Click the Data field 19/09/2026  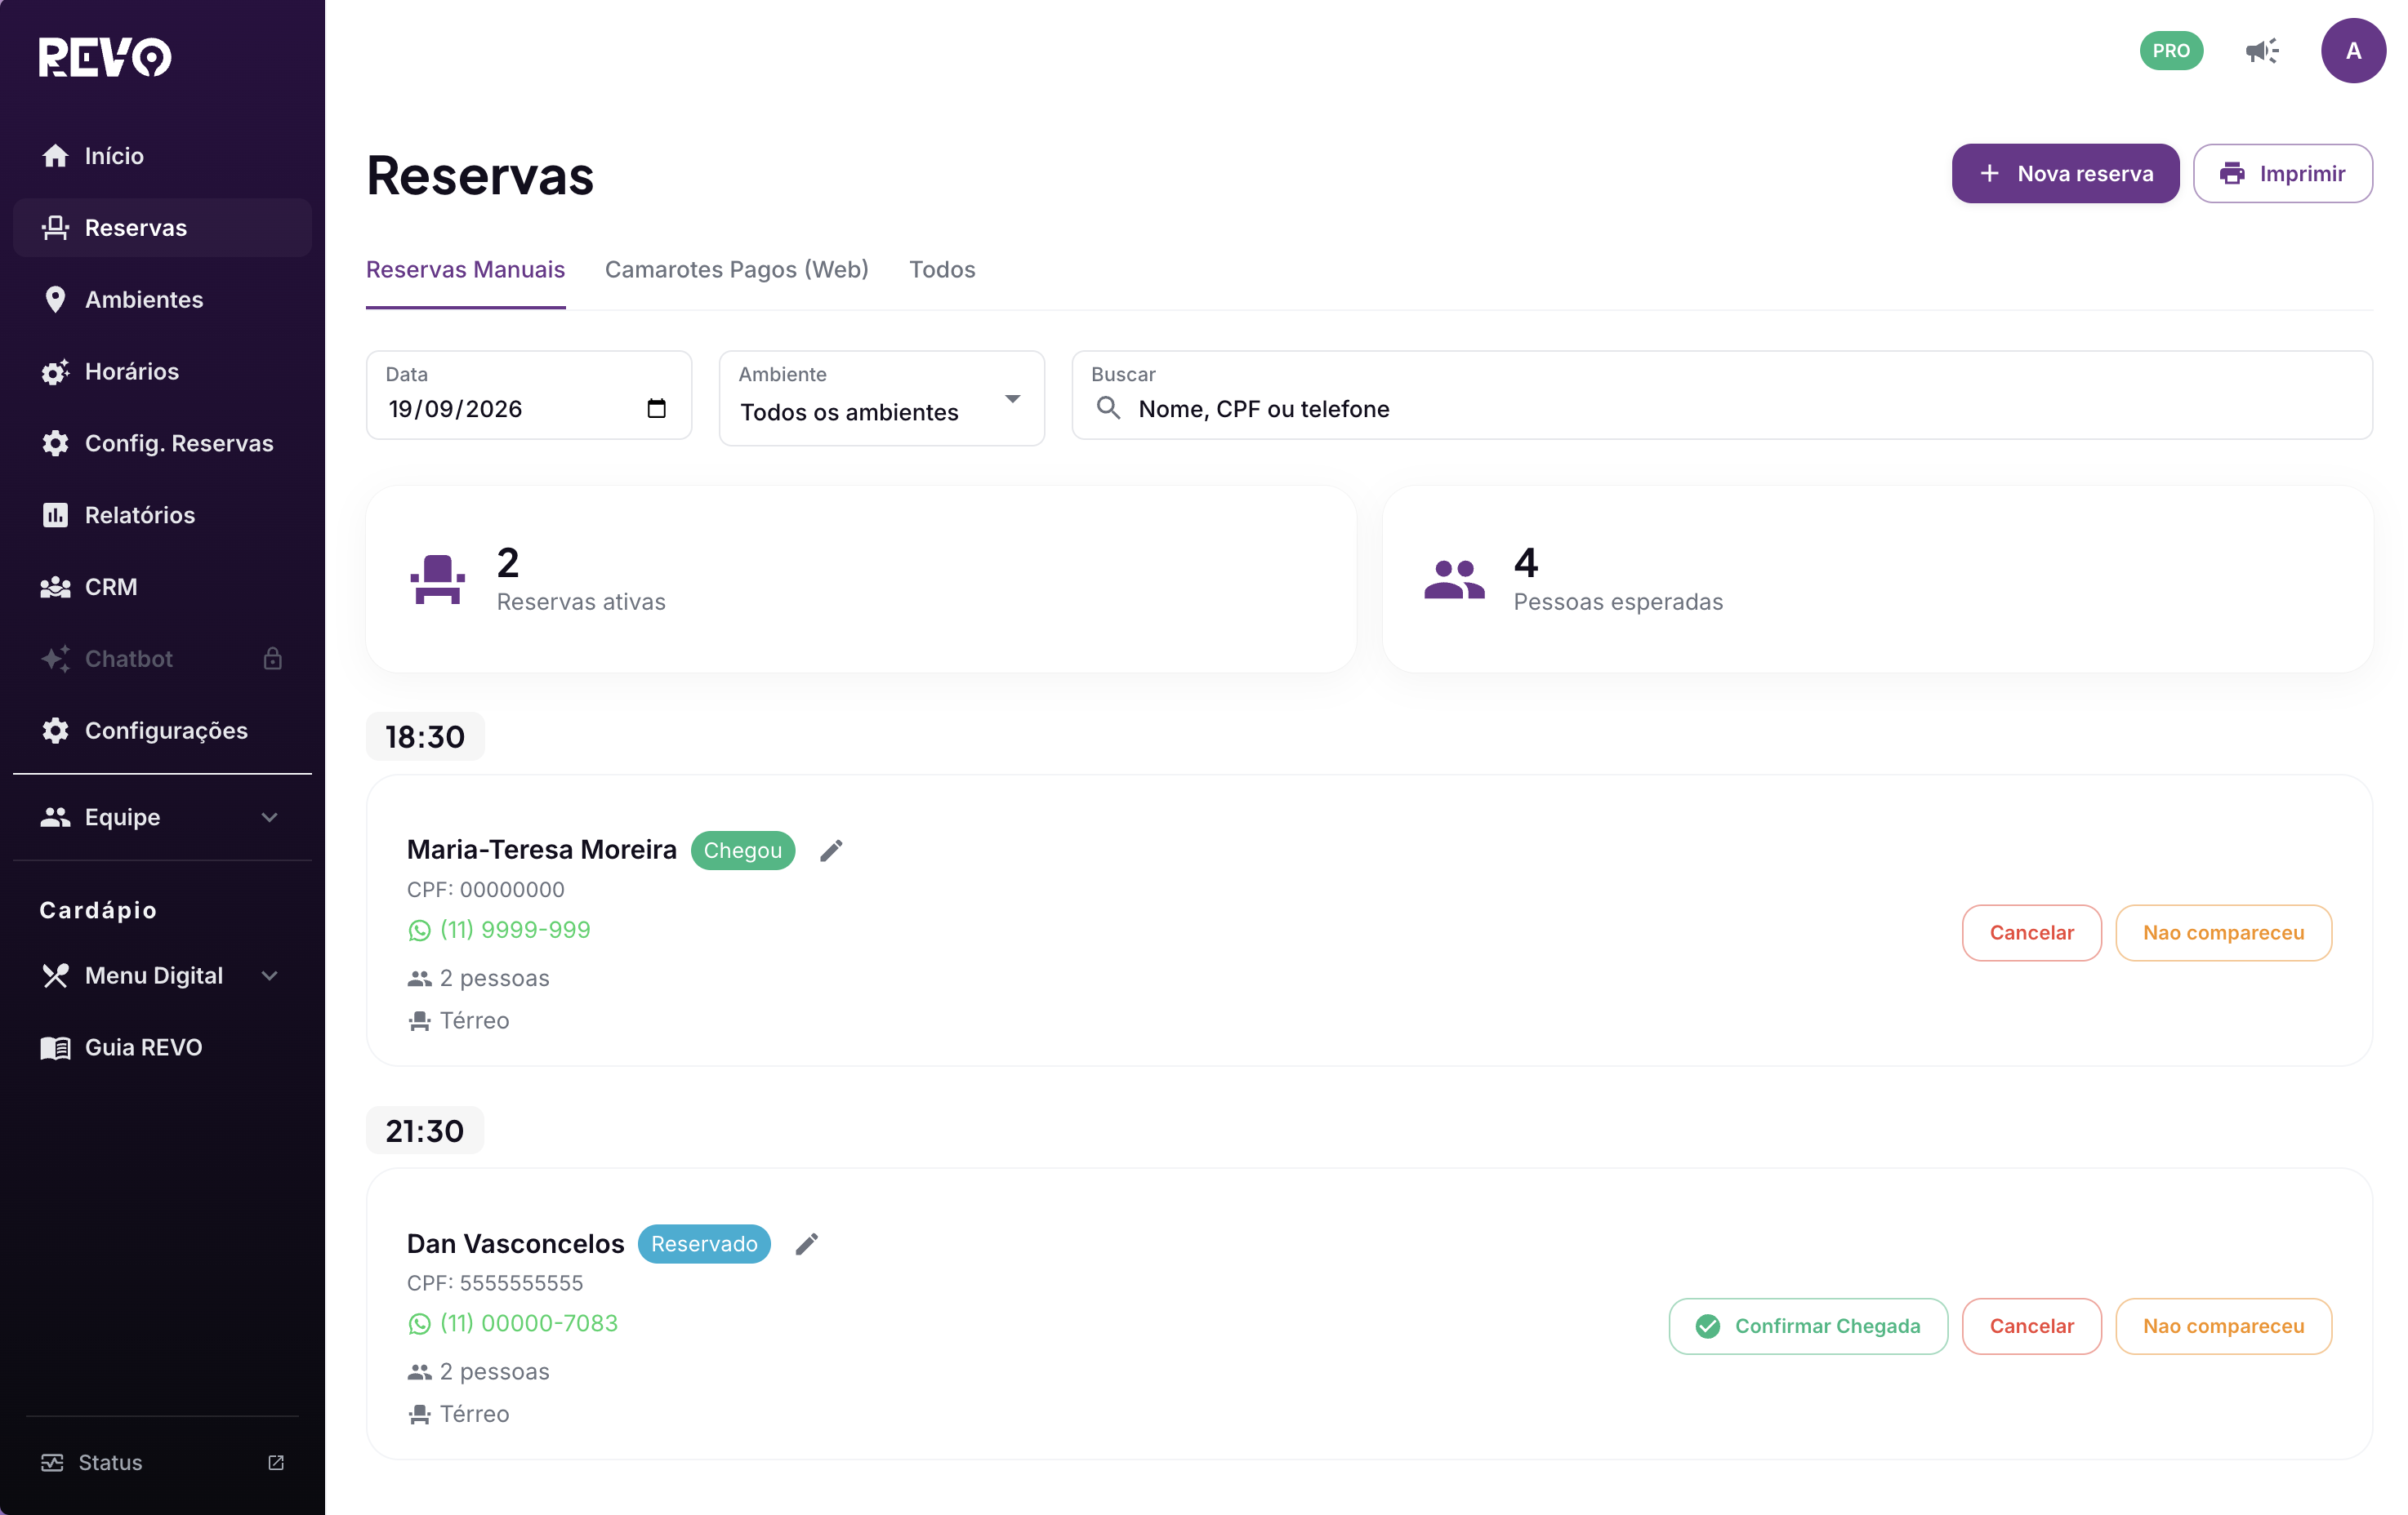point(528,395)
